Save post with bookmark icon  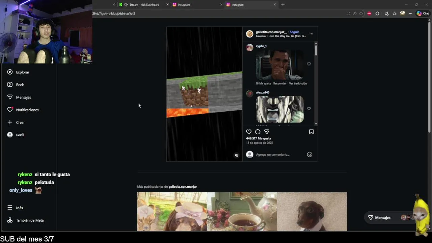[x=311, y=132]
